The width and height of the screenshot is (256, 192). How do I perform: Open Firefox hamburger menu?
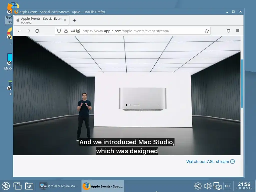[x=237, y=31]
